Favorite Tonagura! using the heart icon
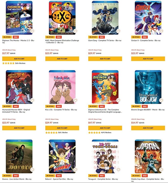The image size is (168, 183). tap(118, 170)
